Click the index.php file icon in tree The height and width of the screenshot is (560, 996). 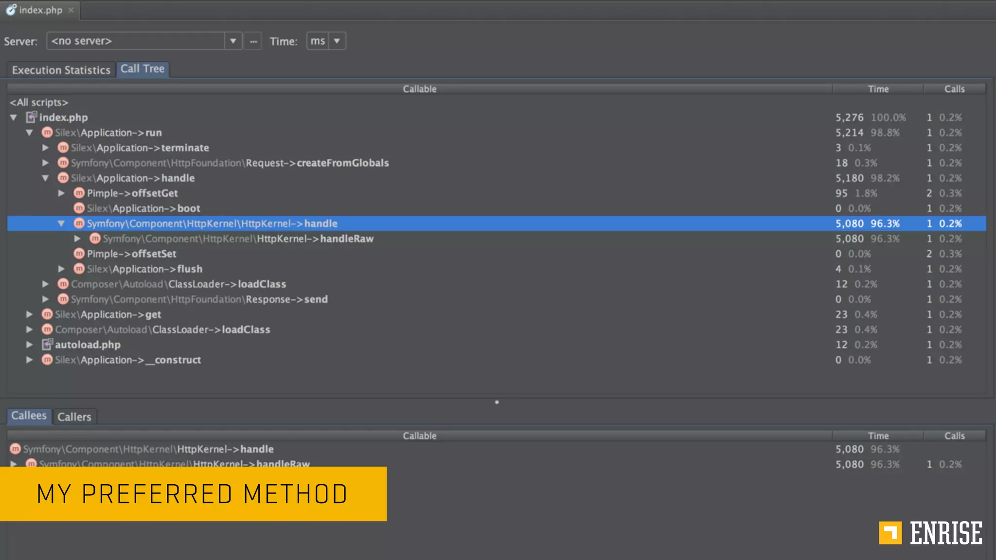point(31,117)
